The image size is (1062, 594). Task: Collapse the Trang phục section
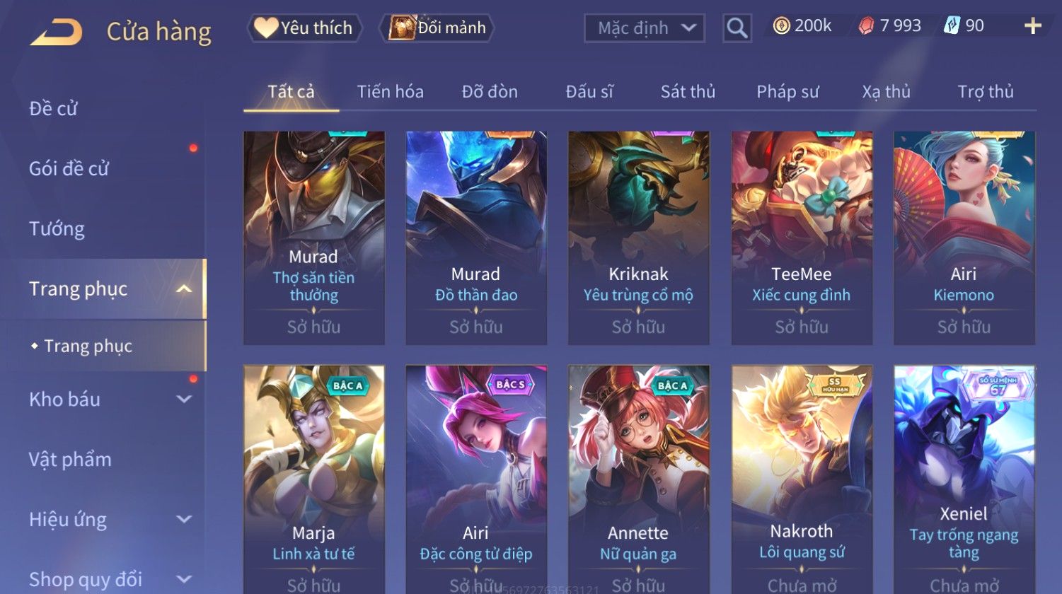click(184, 289)
